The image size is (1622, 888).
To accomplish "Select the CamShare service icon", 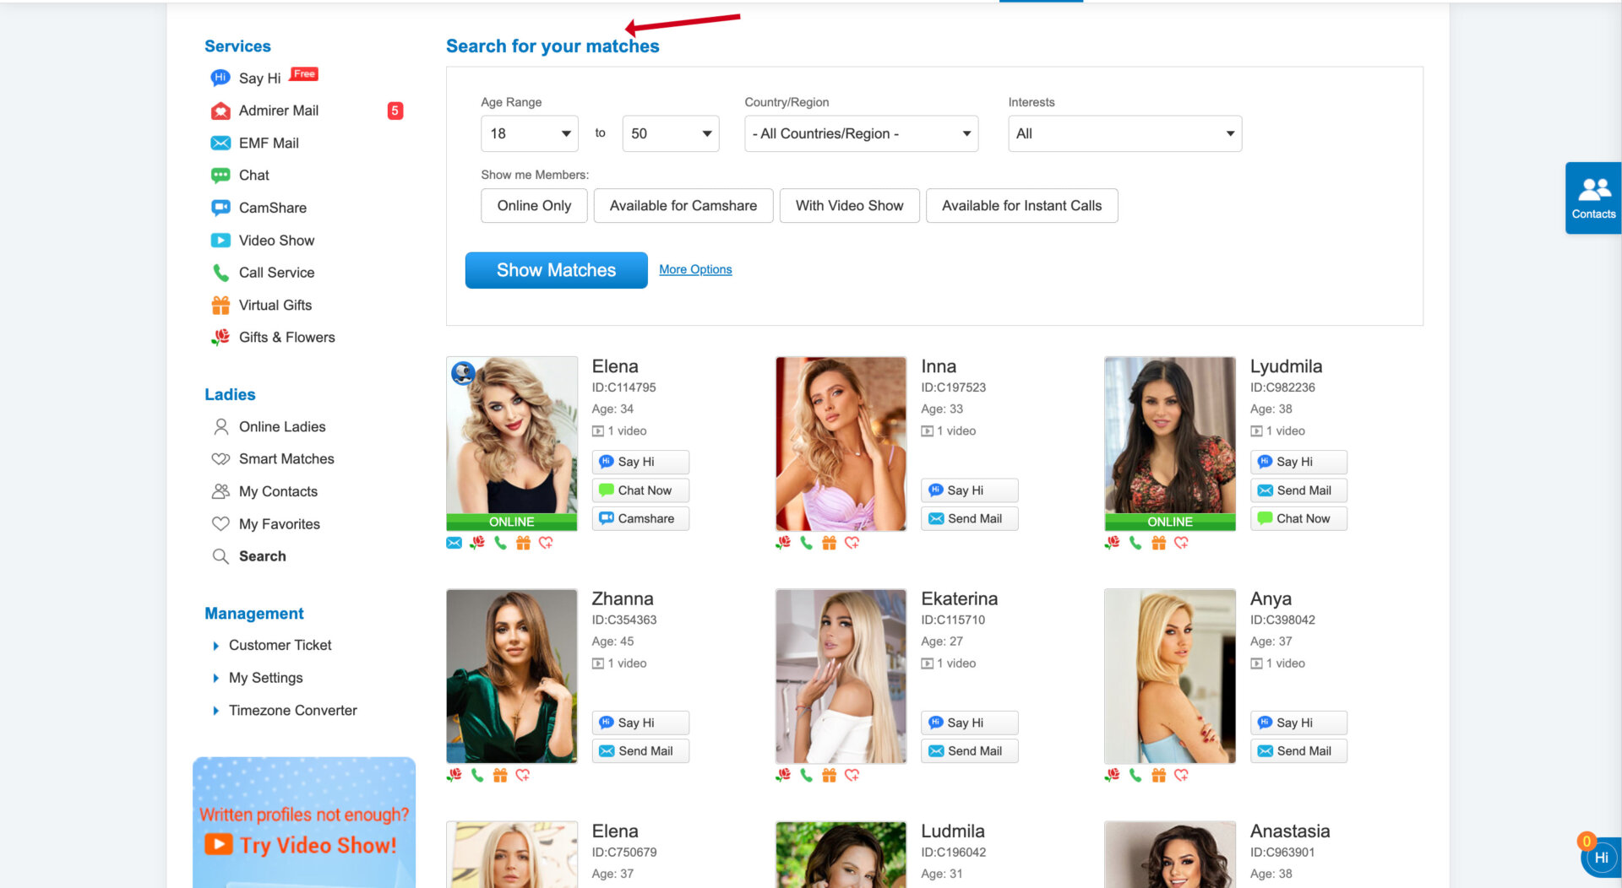I will (x=220, y=207).
